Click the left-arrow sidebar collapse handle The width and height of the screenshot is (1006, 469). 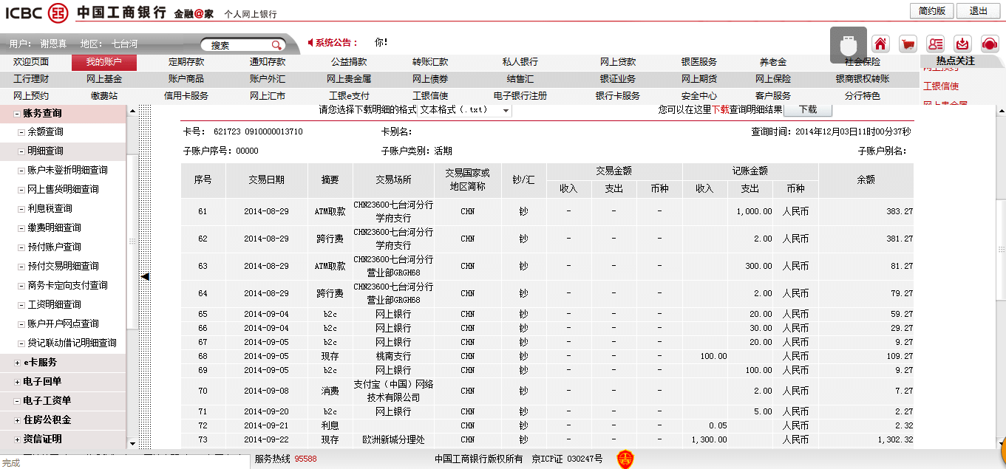[x=145, y=276]
